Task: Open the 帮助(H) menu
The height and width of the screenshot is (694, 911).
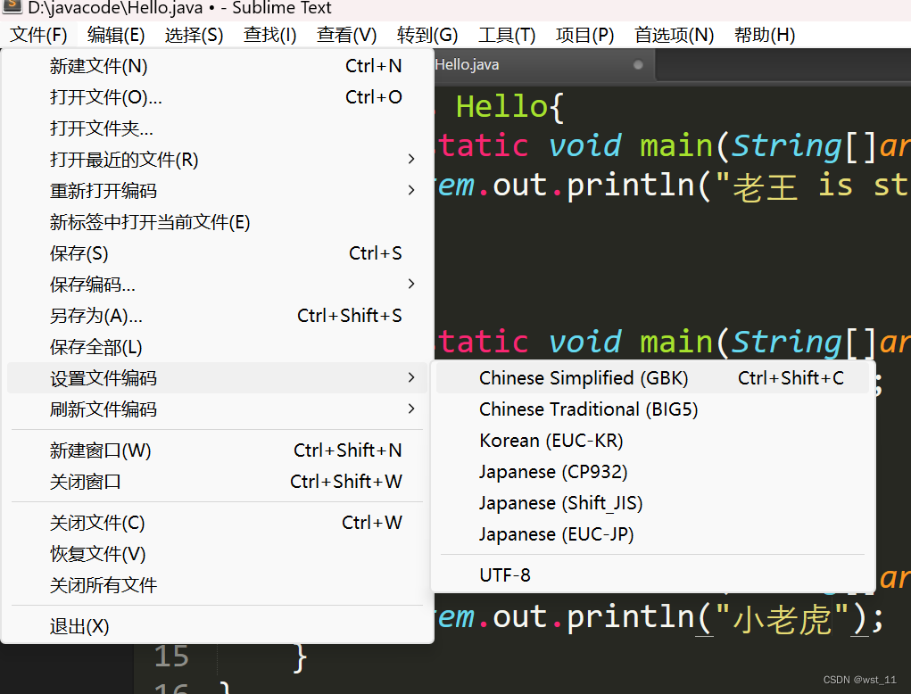Action: (764, 36)
